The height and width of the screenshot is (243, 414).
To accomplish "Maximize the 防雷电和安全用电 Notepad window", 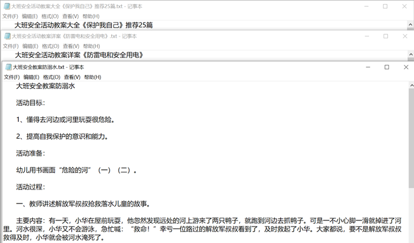I will pos(386,36).
